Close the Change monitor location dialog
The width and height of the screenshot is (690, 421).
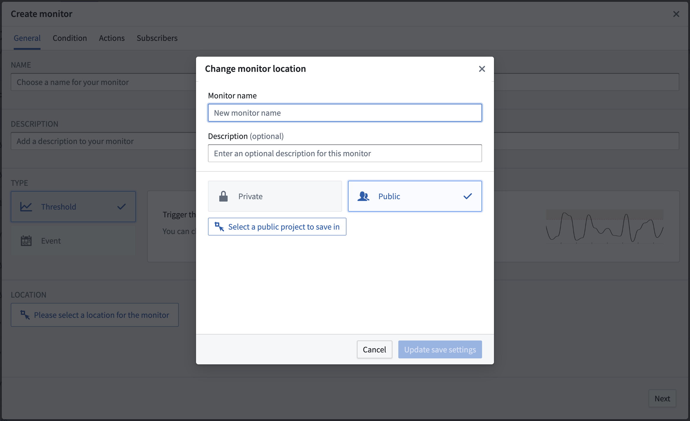pyautogui.click(x=482, y=69)
